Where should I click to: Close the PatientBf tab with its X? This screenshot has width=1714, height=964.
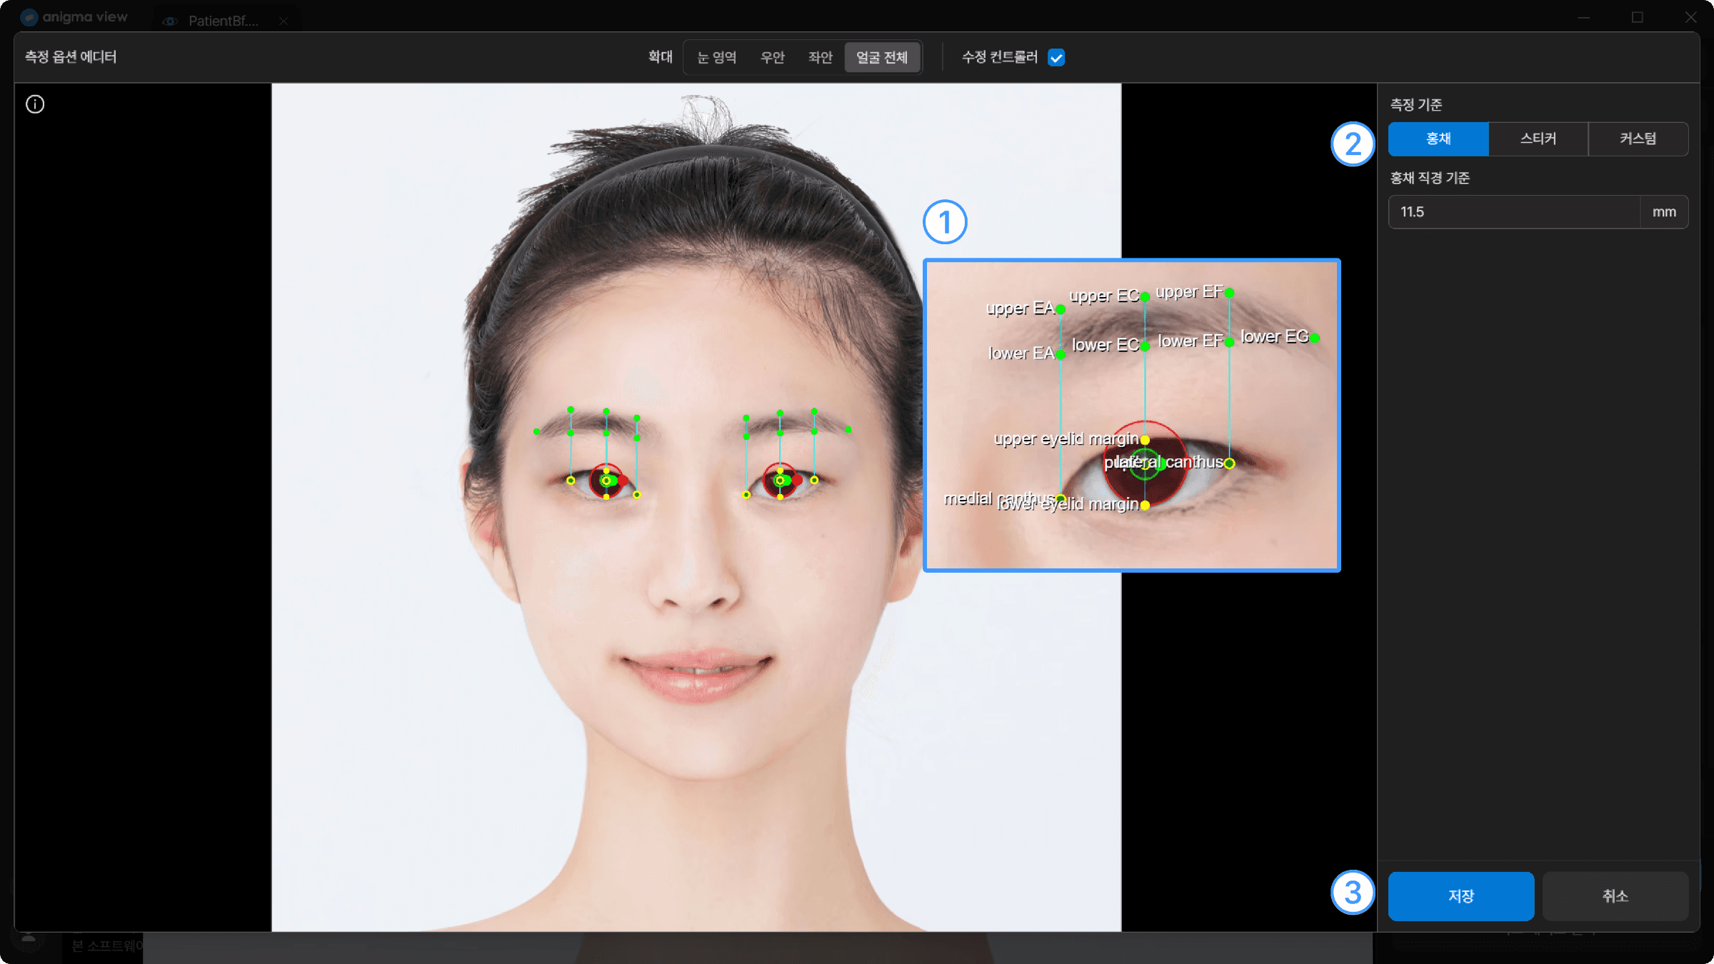[284, 21]
